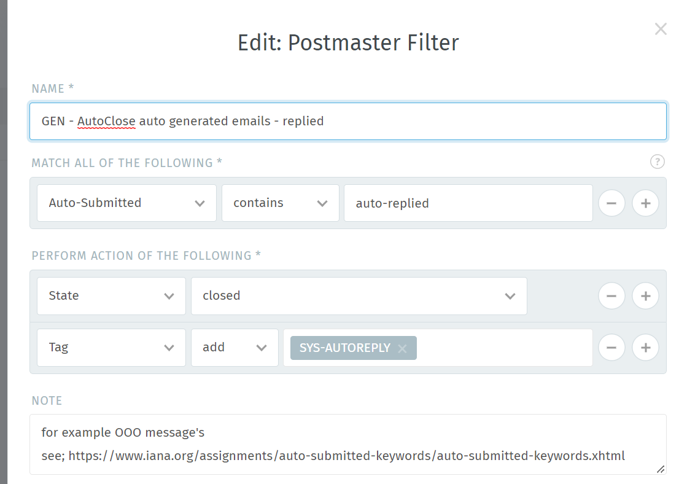Click the auto-replied value field
The image size is (679, 484).
coord(468,203)
